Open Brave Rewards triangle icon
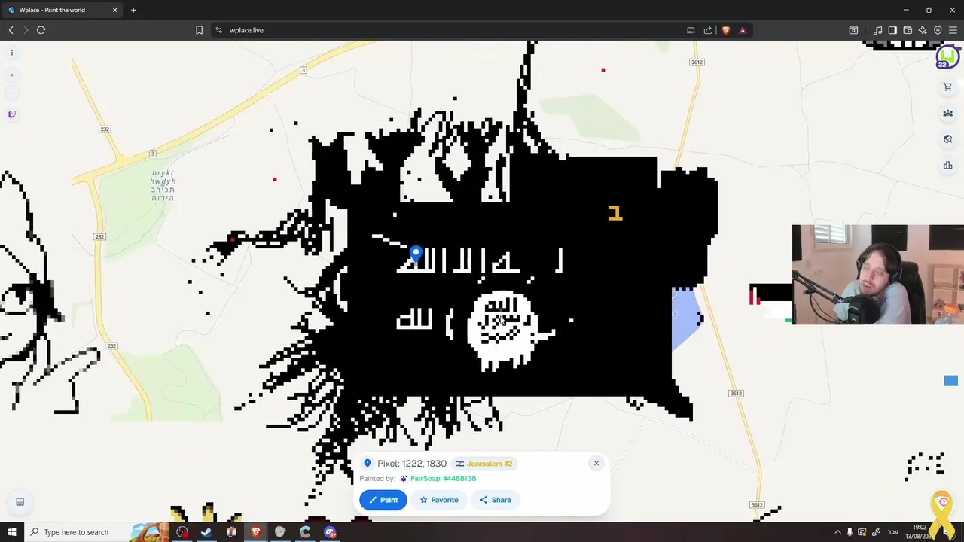The image size is (964, 542). [x=743, y=30]
